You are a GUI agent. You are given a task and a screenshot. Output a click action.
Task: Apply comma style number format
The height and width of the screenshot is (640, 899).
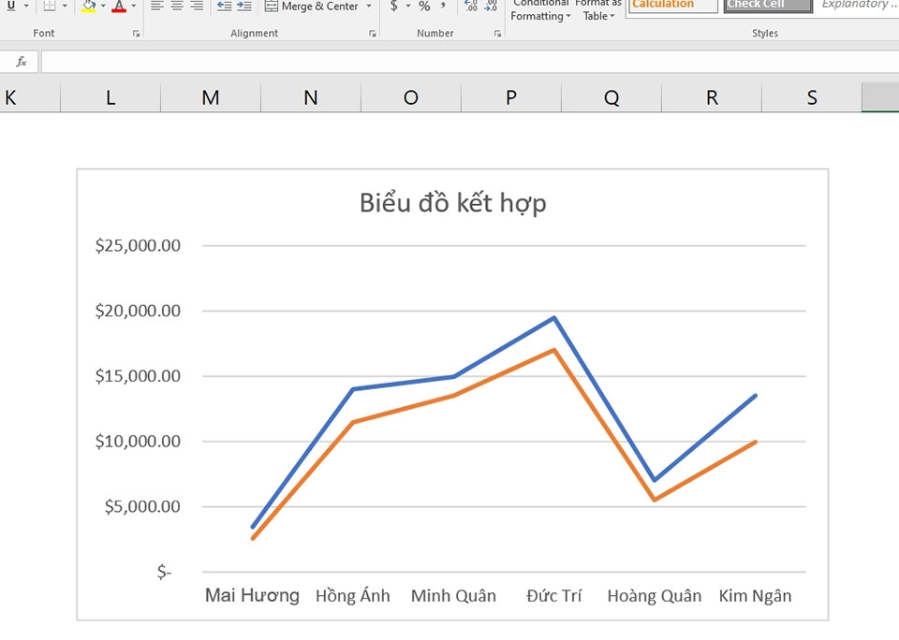443,6
